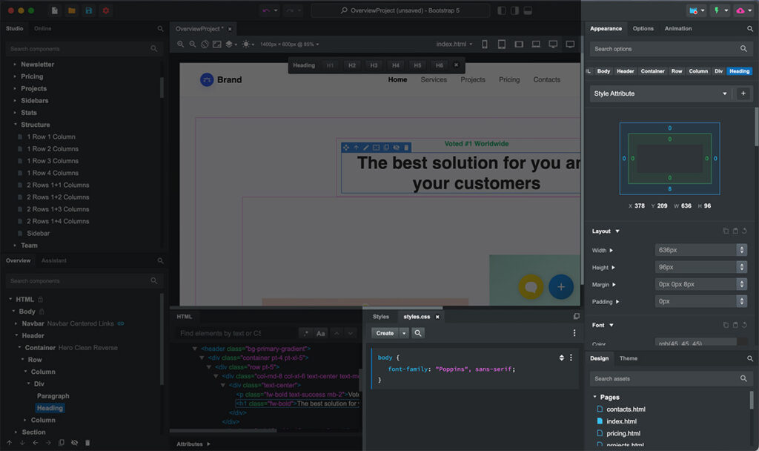
Task: Click the undo arrow icon
Action: [x=266, y=11]
